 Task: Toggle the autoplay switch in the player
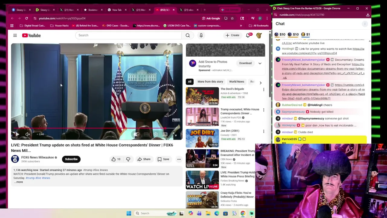[137, 134]
